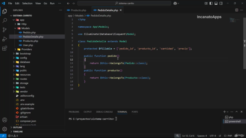Open the Accounts icon in activity bar
The image size is (246, 138).
point(5,120)
